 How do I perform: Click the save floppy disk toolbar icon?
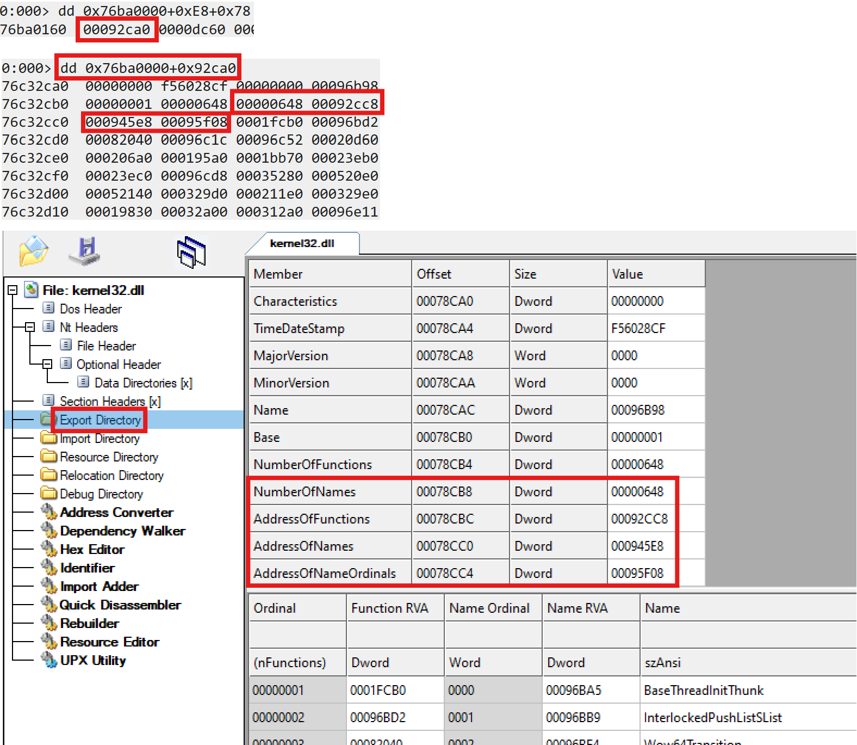click(x=85, y=251)
